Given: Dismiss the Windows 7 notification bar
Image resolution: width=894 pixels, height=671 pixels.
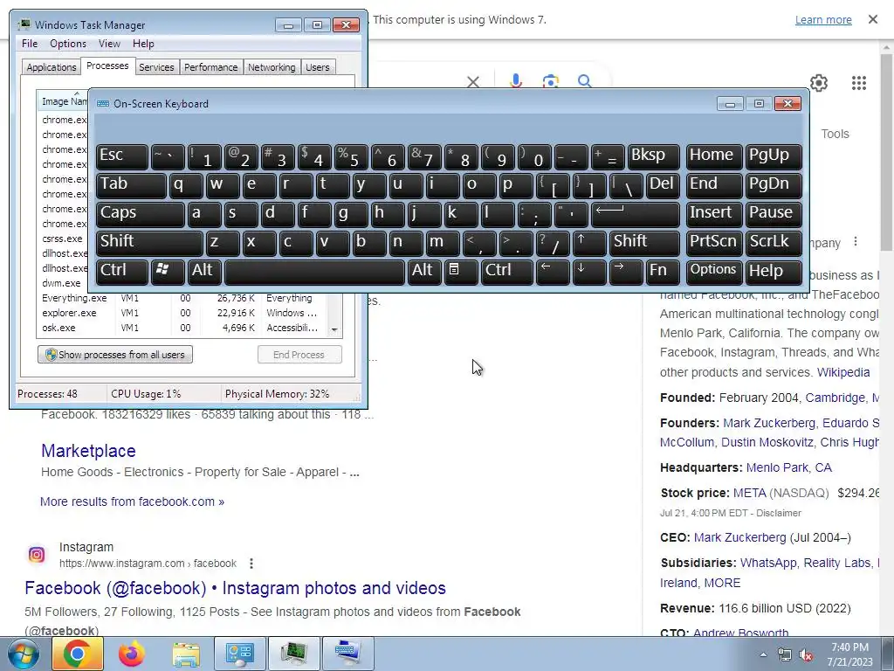Looking at the screenshot, I should click(872, 19).
